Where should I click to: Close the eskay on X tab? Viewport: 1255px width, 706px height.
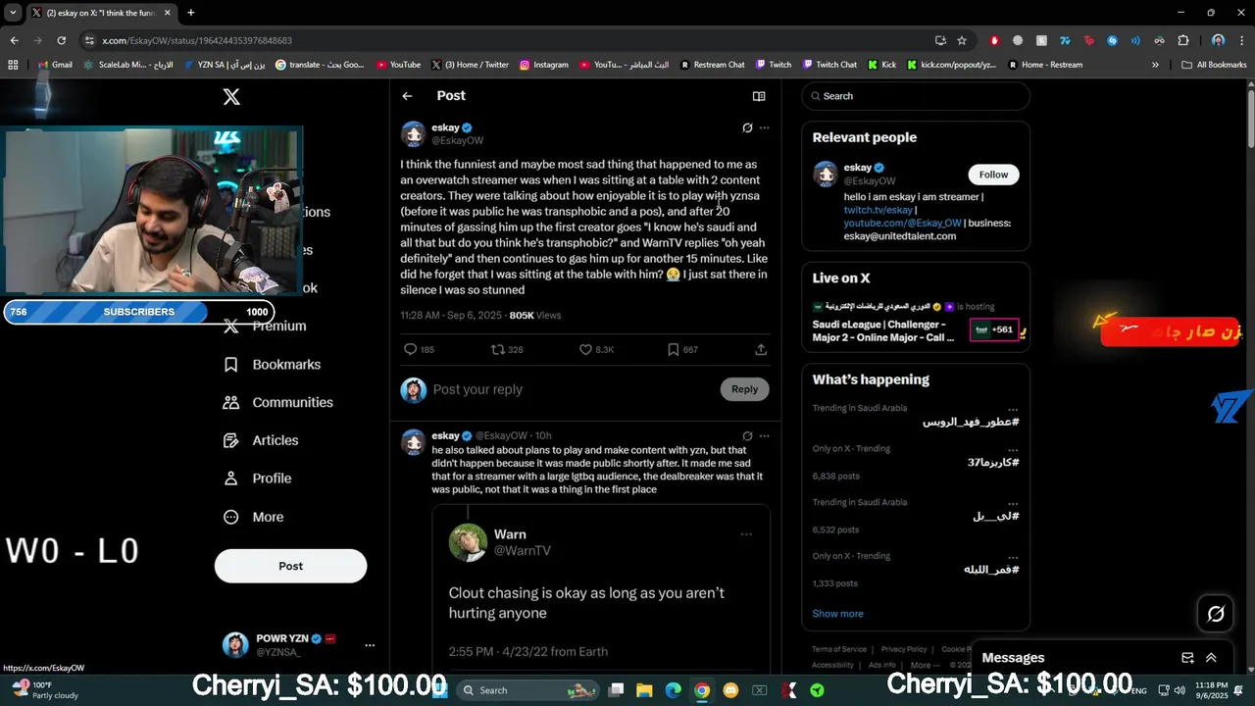[167, 13]
